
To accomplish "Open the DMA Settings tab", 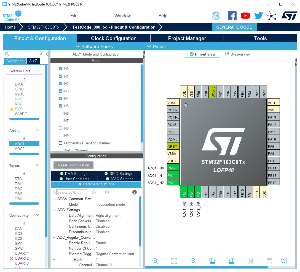I will click(x=74, y=174).
